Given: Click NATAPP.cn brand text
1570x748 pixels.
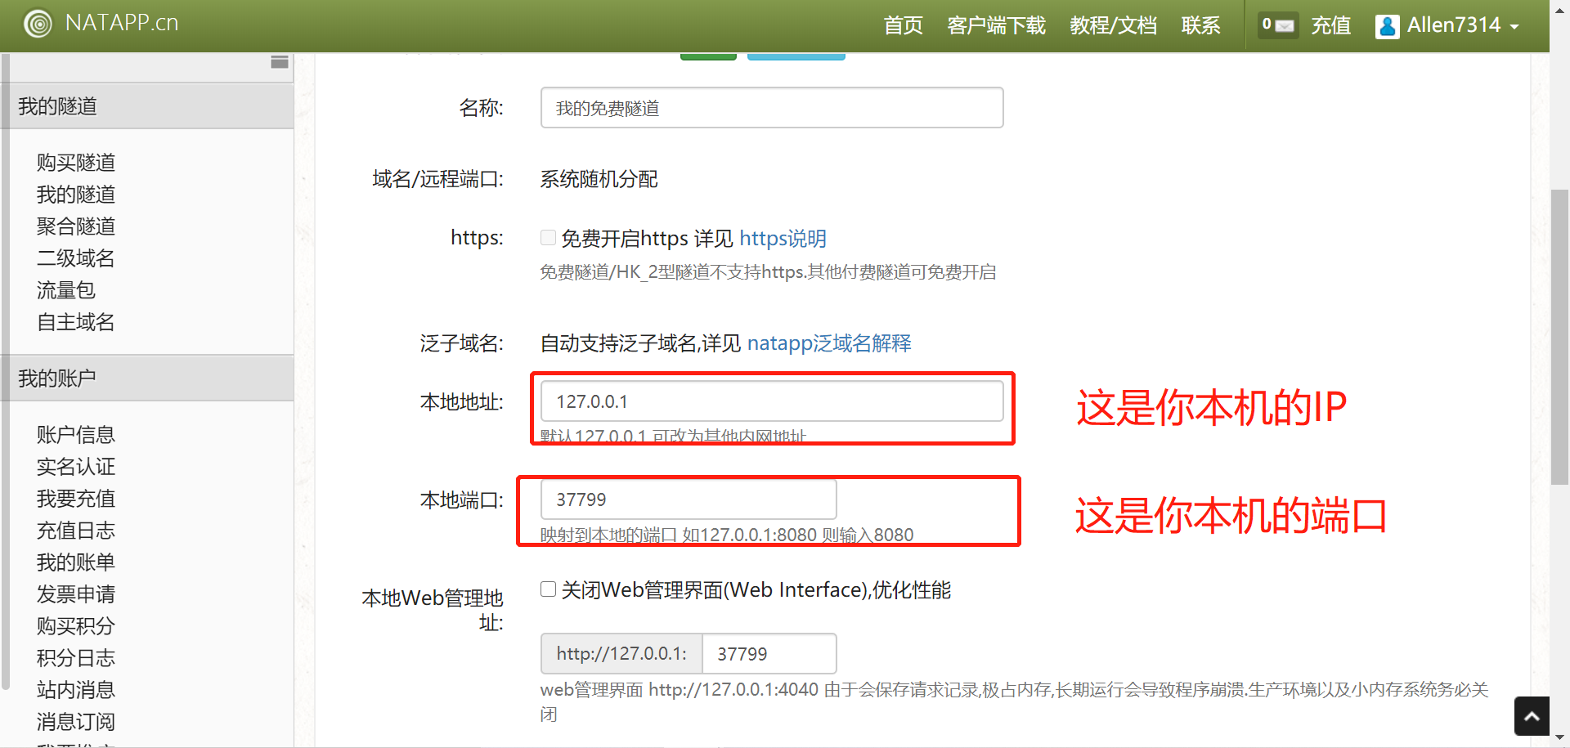Looking at the screenshot, I should click(122, 23).
